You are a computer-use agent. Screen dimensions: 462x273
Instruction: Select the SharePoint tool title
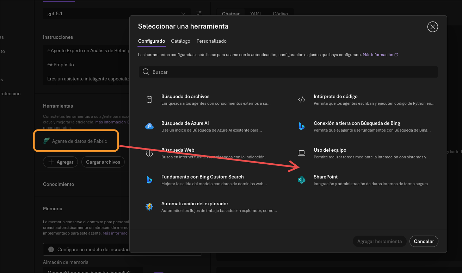pyautogui.click(x=326, y=177)
